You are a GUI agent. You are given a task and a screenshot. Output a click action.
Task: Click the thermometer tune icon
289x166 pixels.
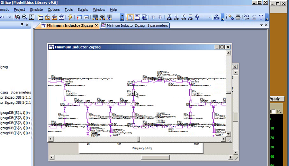109,17
